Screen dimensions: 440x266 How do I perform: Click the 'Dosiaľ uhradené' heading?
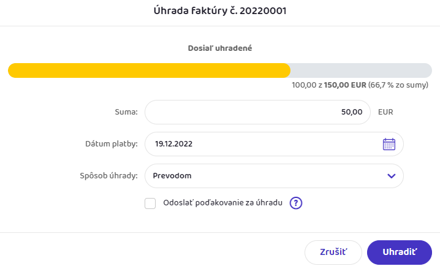pos(220,47)
